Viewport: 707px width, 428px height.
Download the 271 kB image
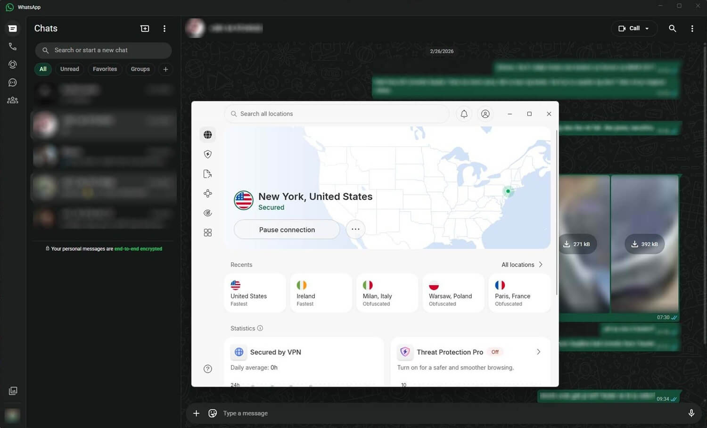click(576, 244)
